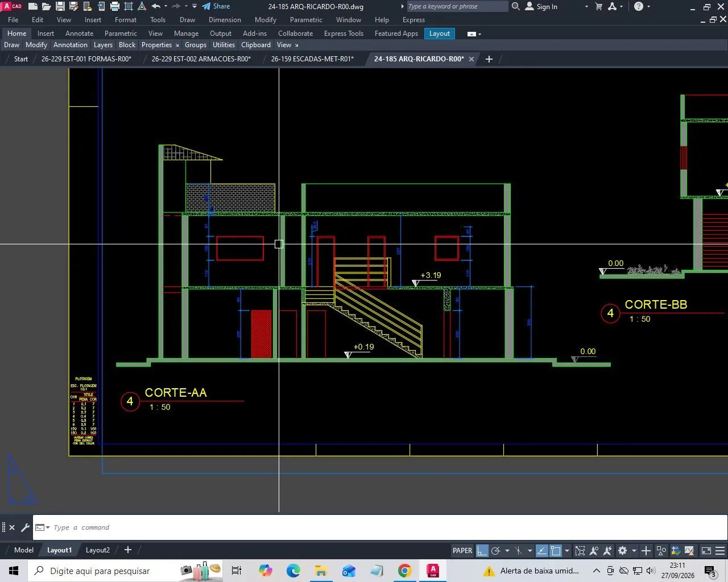Expand the Properties panel launcher arrow
Viewport: 728px width, 582px height.
177,45
